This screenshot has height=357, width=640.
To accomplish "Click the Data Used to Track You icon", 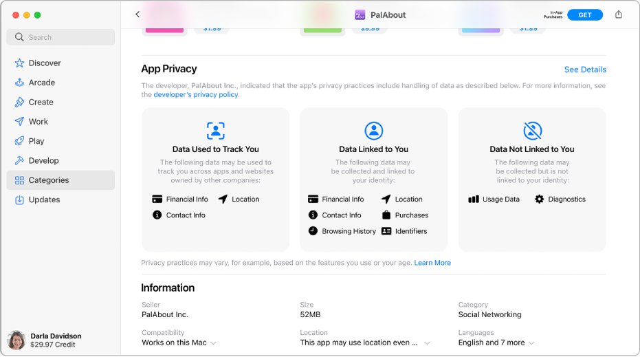I will click(216, 131).
